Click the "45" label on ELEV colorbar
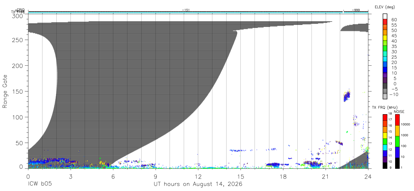414x191 pixels. (x=394, y=36)
